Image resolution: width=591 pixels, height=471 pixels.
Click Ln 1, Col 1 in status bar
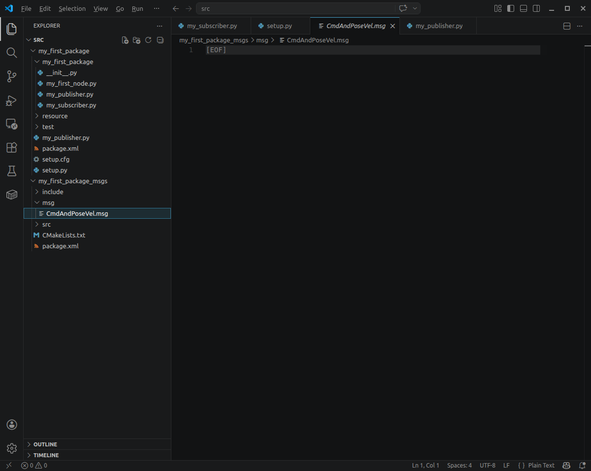(426, 465)
